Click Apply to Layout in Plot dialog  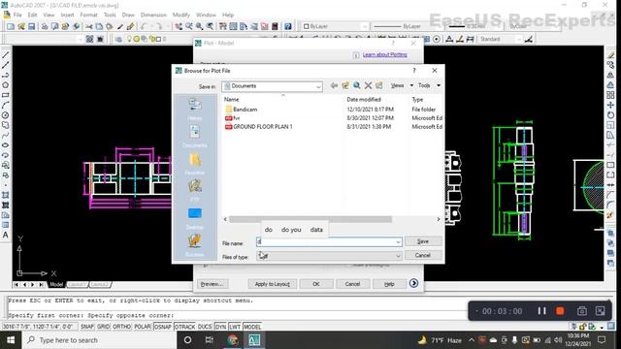coord(272,284)
